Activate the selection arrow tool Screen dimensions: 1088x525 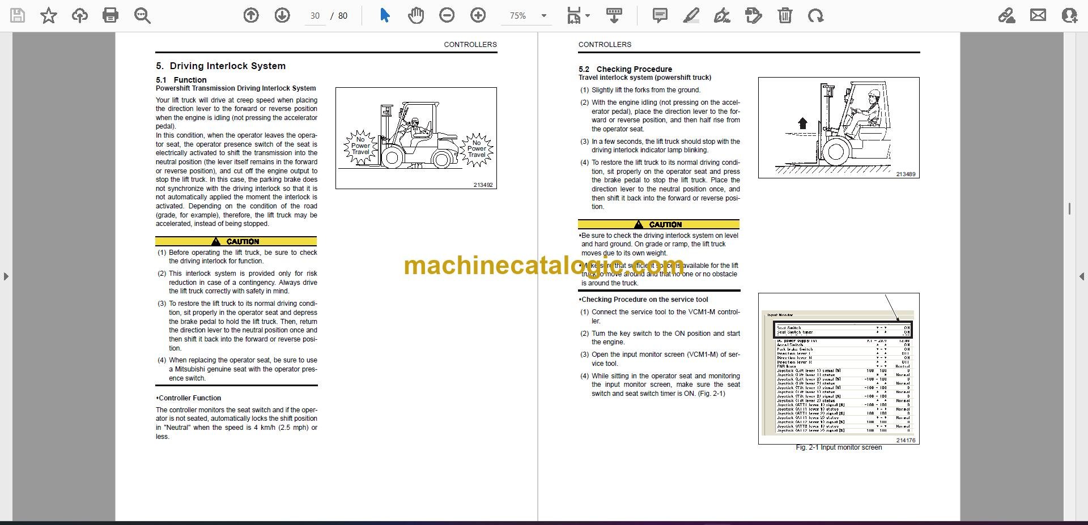point(385,16)
